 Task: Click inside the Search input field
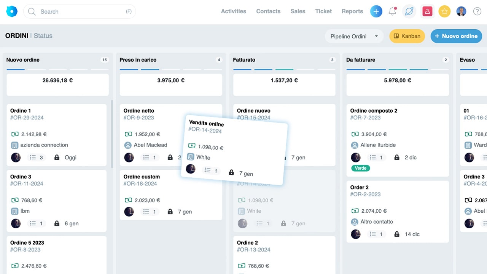[68, 11]
